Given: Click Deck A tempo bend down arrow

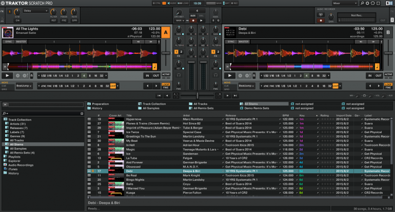Looking at the screenshot, I should (x=139, y=42).
